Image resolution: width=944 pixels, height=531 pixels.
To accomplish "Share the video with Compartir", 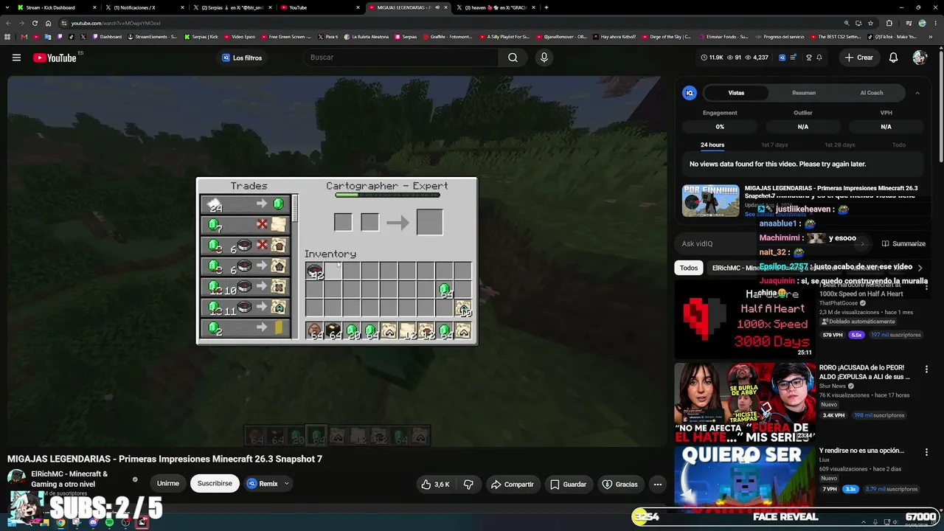I will click(x=512, y=485).
